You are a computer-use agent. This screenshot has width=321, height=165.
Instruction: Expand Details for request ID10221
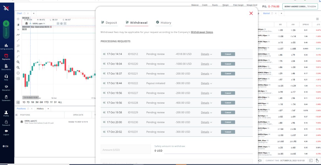(206, 74)
